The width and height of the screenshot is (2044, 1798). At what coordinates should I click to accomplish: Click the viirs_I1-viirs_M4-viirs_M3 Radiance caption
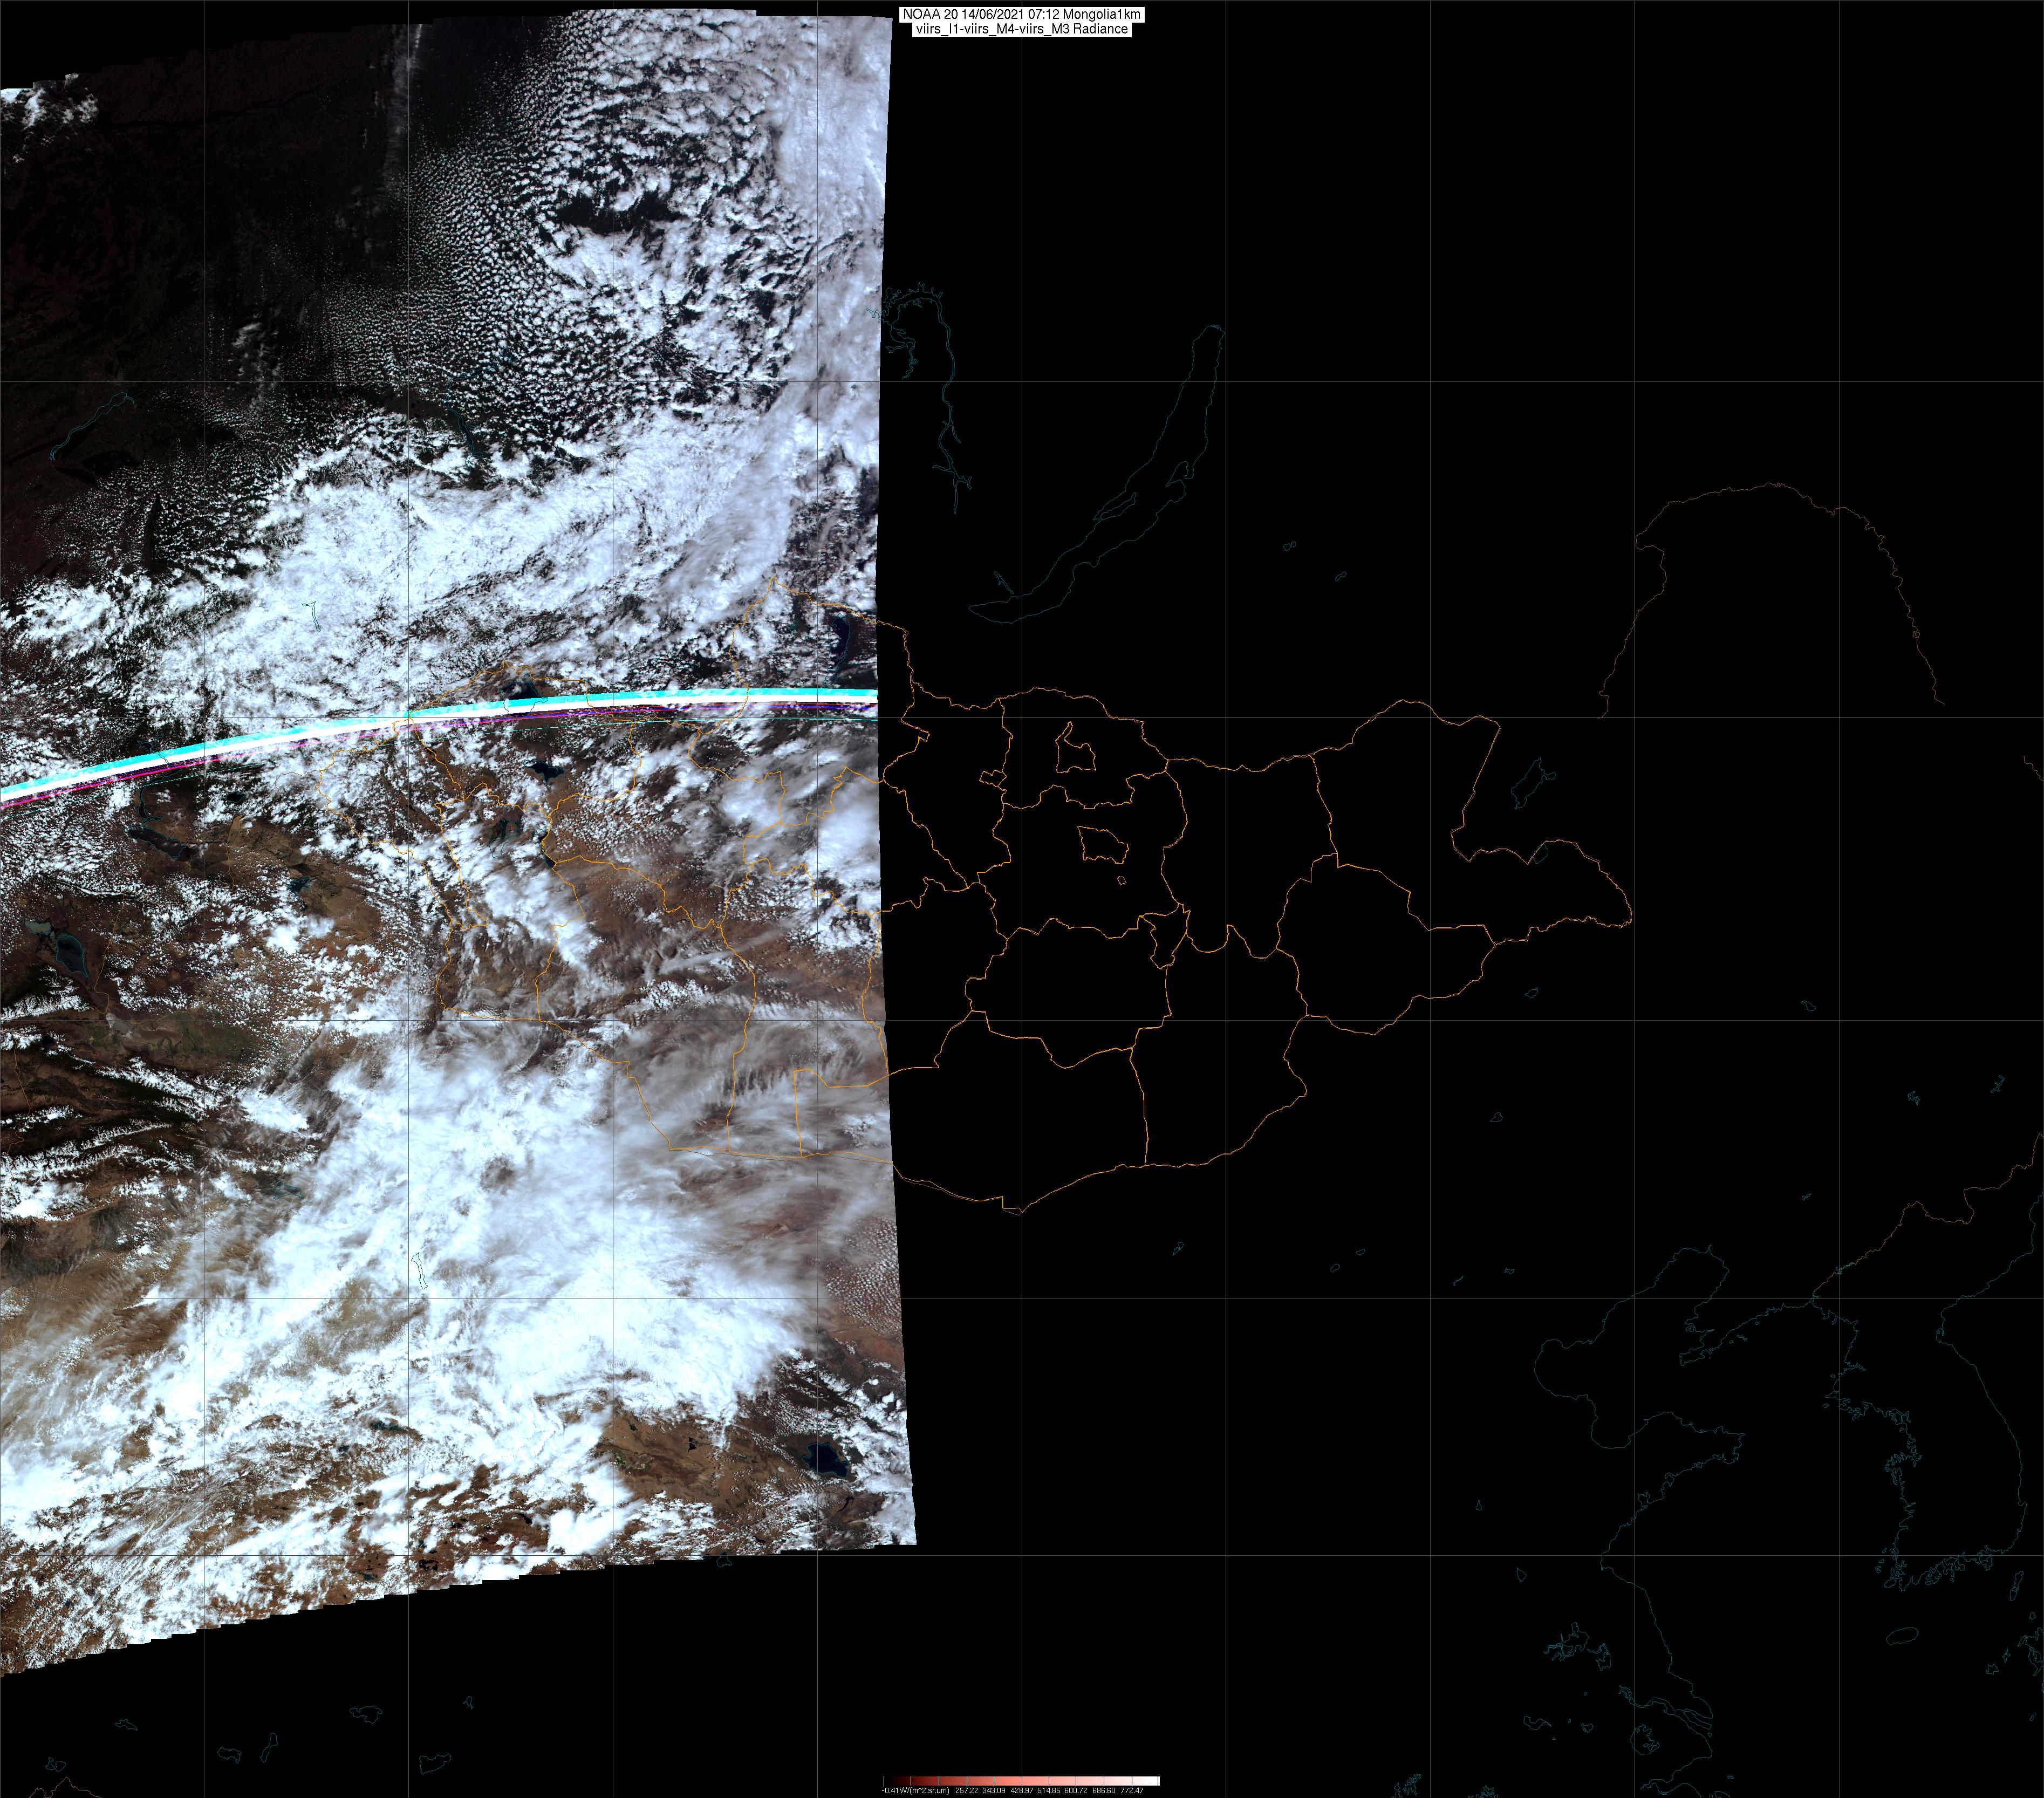(1021, 29)
